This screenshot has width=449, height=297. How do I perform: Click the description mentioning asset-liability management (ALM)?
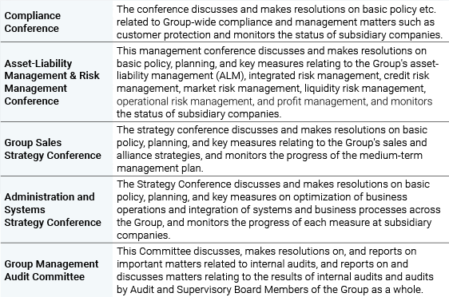tap(277, 82)
